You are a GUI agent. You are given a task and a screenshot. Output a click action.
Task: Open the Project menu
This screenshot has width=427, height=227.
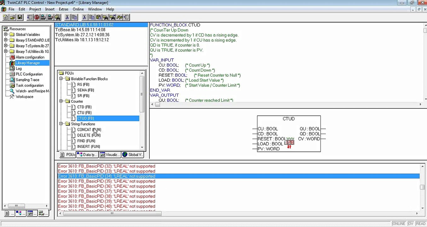coord(35,9)
